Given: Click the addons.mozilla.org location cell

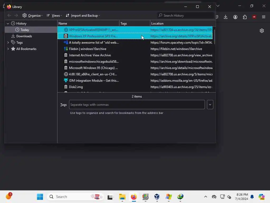Looking at the screenshot, I should click(181, 81).
